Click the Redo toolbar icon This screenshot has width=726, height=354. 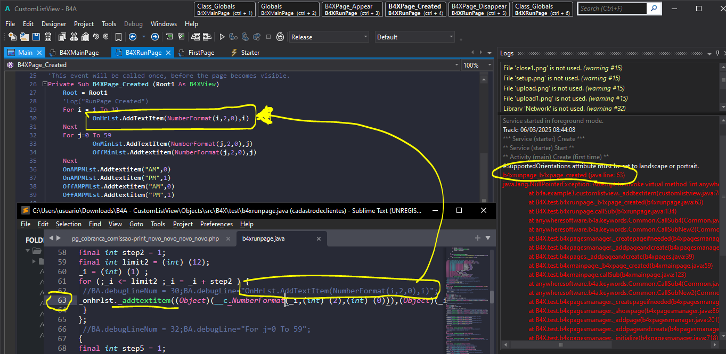tap(106, 37)
